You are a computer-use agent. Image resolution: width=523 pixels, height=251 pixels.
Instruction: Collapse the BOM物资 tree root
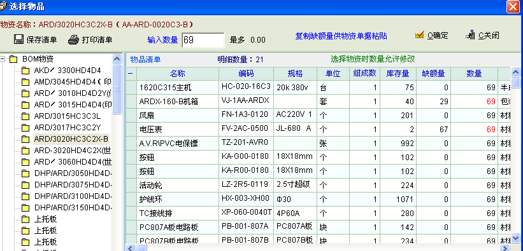[3, 59]
